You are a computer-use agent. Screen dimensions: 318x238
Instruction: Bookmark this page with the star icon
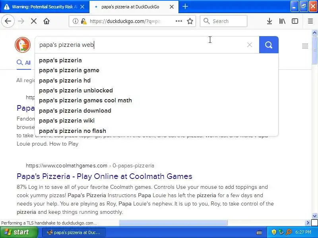pyautogui.click(x=190, y=21)
